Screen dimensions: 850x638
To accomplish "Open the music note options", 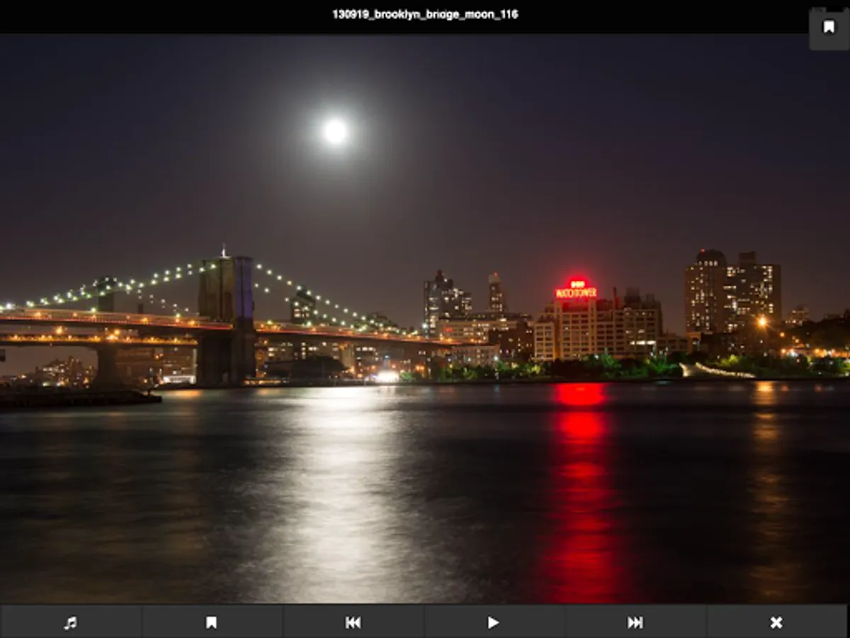I will point(70,622).
